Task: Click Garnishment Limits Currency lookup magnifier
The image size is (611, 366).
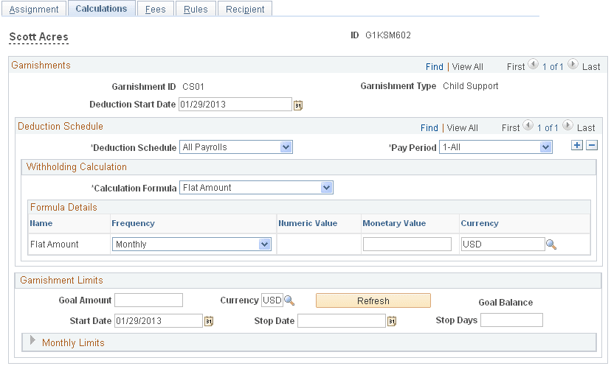Action: [289, 300]
